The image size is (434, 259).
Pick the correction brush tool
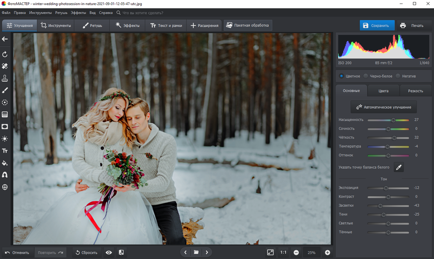[x=5, y=90]
